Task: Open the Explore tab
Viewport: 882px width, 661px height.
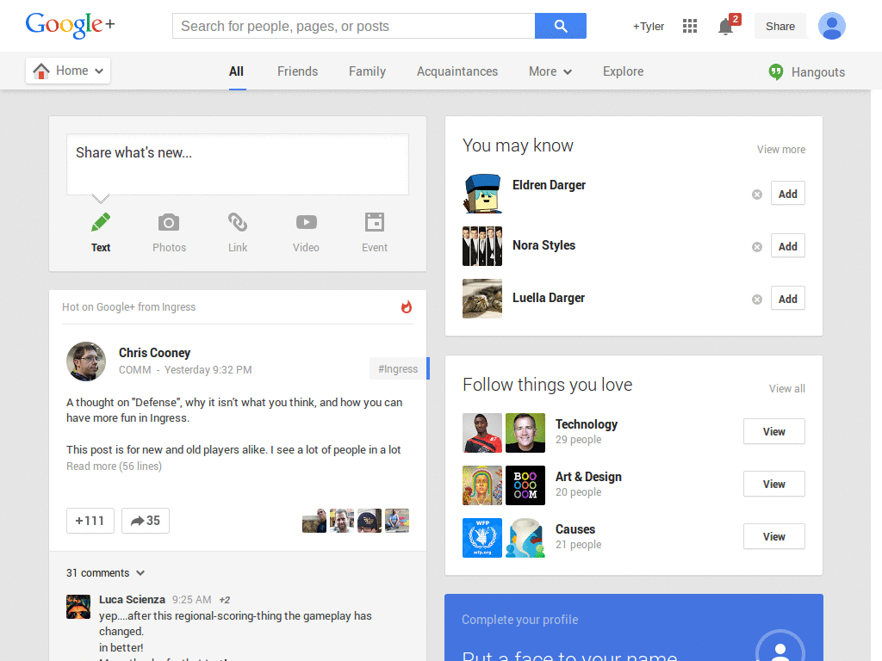Action: click(x=624, y=71)
